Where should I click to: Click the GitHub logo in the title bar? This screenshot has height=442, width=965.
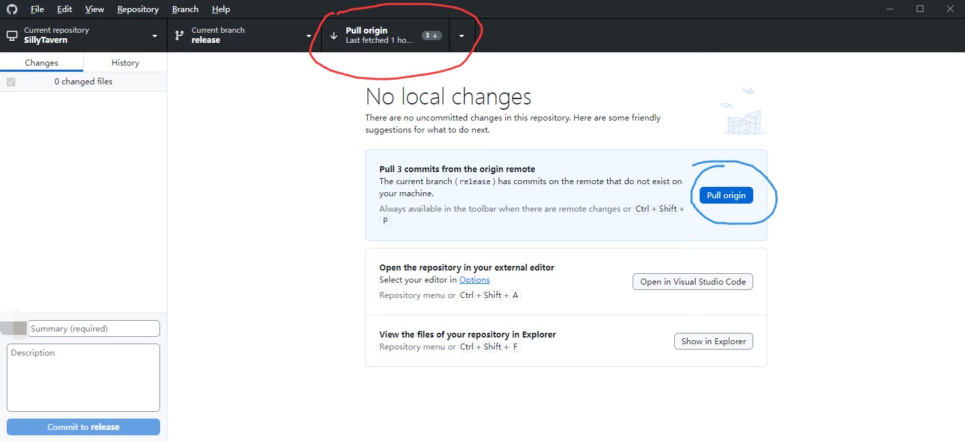pyautogui.click(x=13, y=9)
